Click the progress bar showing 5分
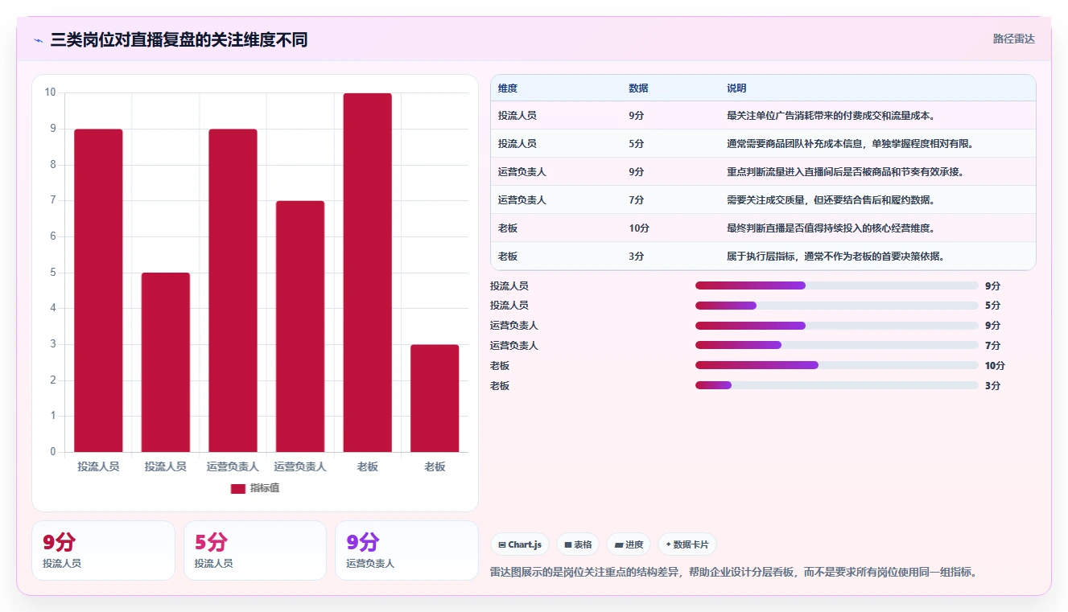The image size is (1068, 612). (837, 306)
